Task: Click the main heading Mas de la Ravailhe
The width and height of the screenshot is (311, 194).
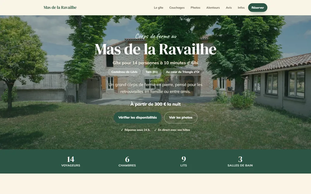Action: click(x=155, y=49)
